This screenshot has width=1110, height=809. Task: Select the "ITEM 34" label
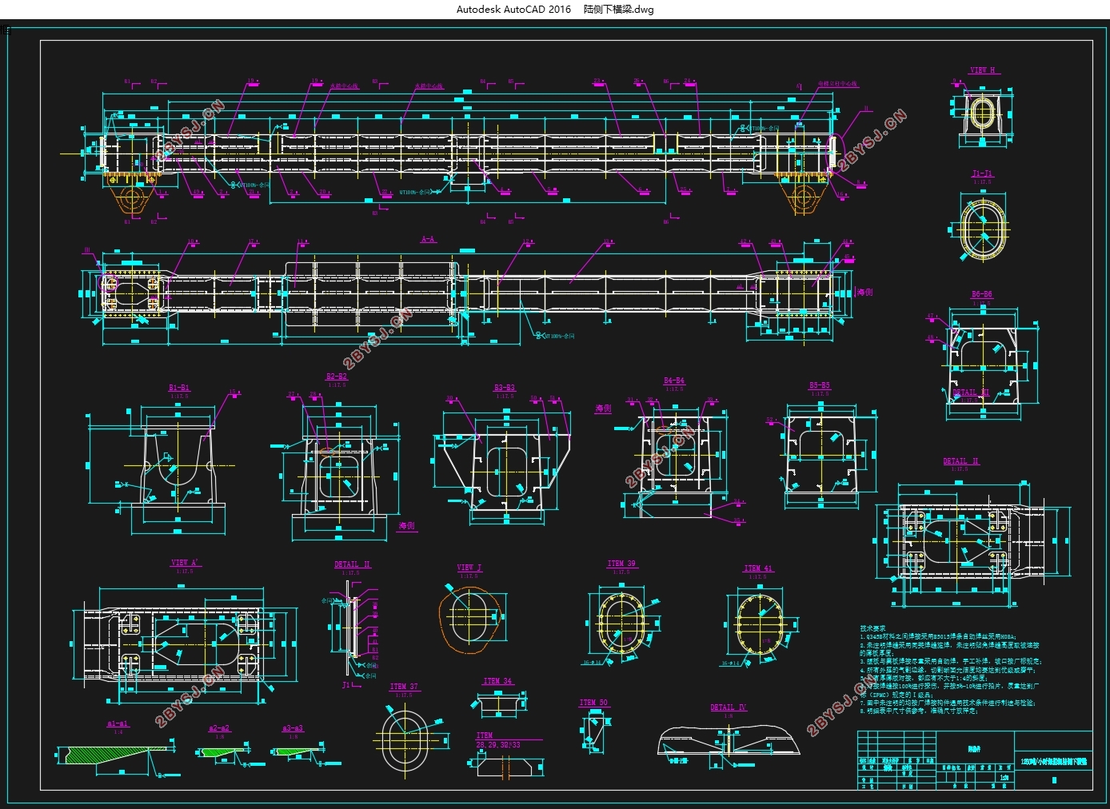[497, 681]
